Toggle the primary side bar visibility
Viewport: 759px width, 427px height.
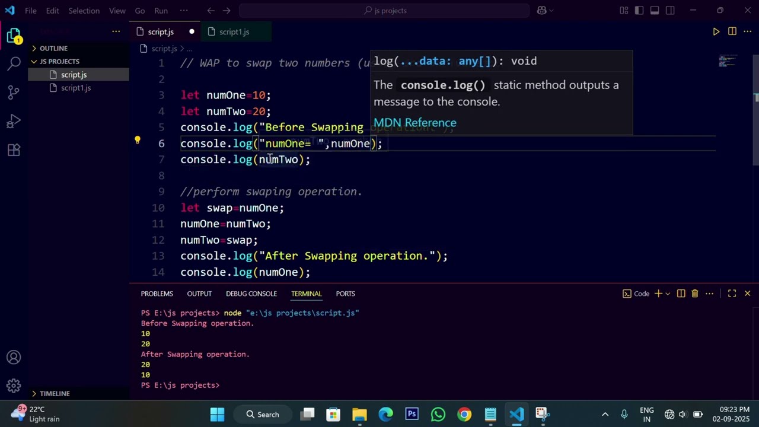(639, 11)
